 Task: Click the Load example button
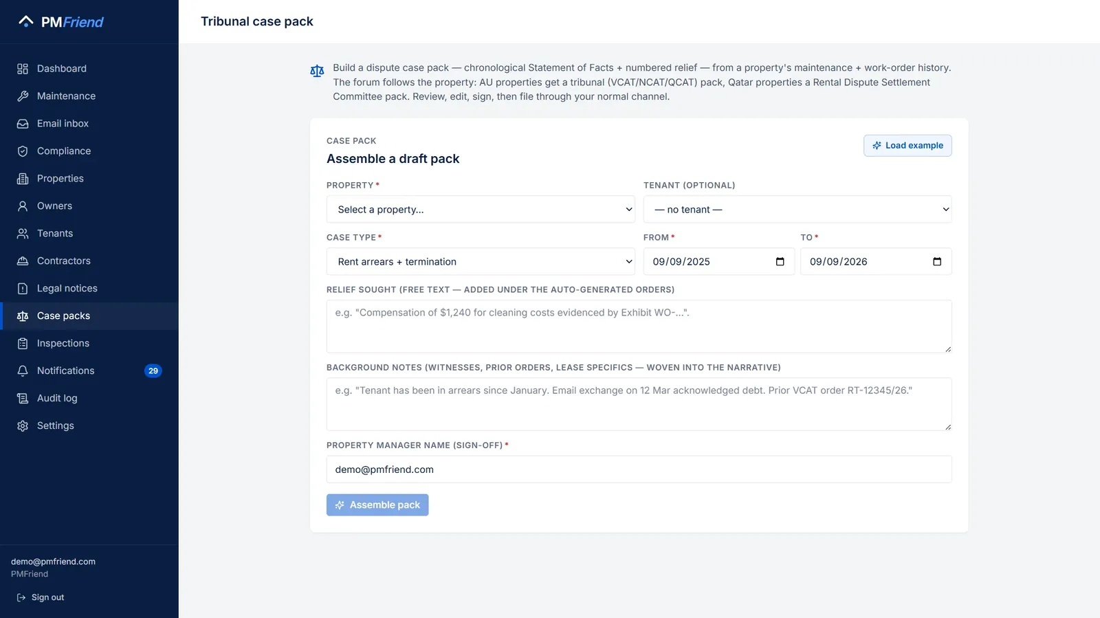[907, 146]
